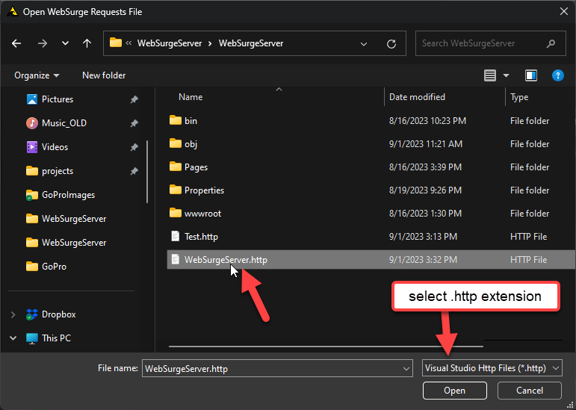The image size is (576, 410).
Task: Click the horizontal scrollbar of file list
Action: point(326,346)
